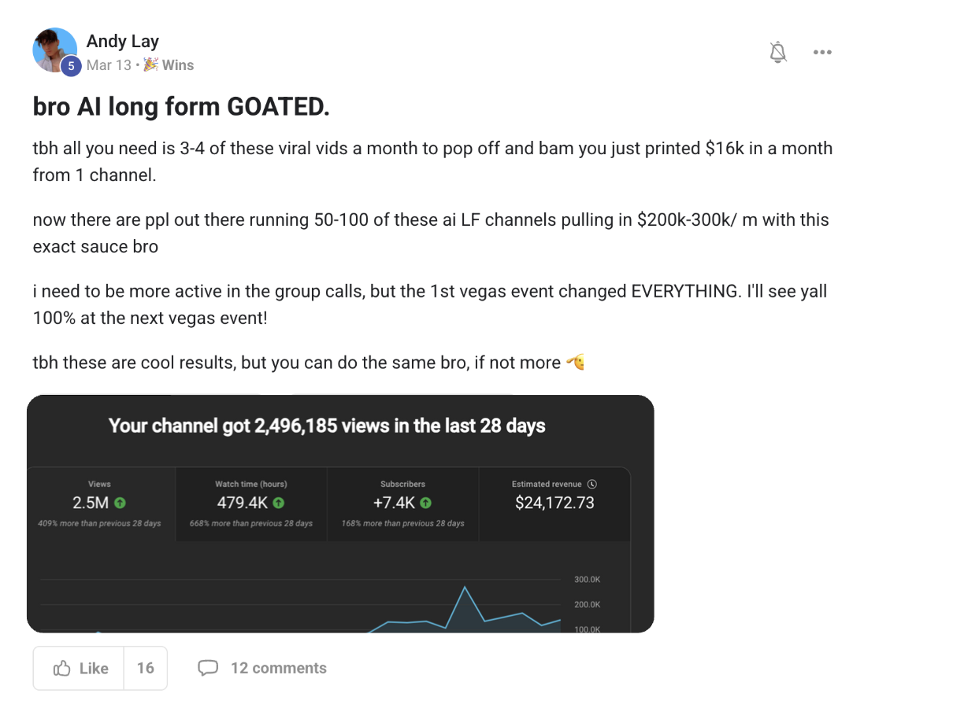
Task: Select the Watch time 479.4K metric card
Action: (250, 503)
